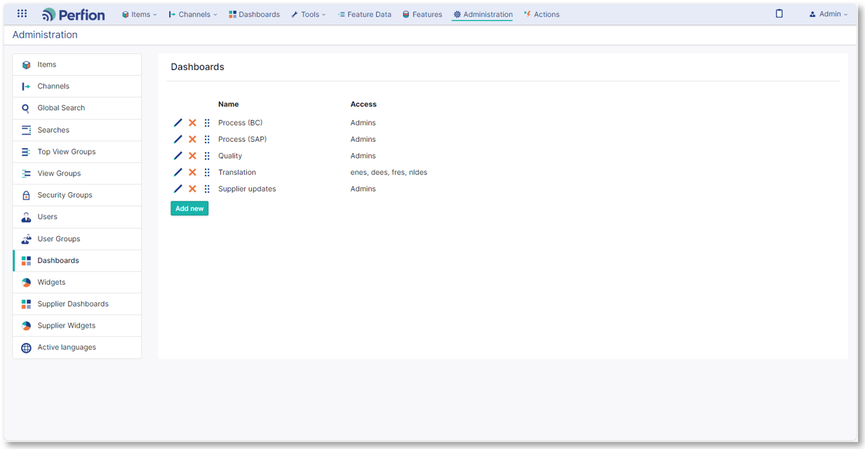Click the Users person icon in sidebar

26,217
